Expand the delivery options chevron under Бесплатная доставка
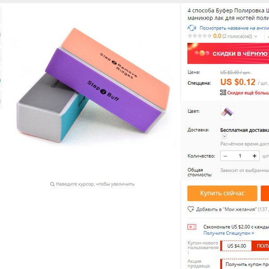269x269 pixels. click(x=224, y=136)
